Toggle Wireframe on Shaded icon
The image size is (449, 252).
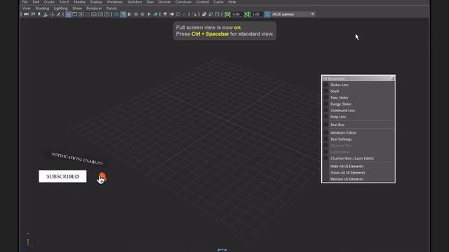135,14
